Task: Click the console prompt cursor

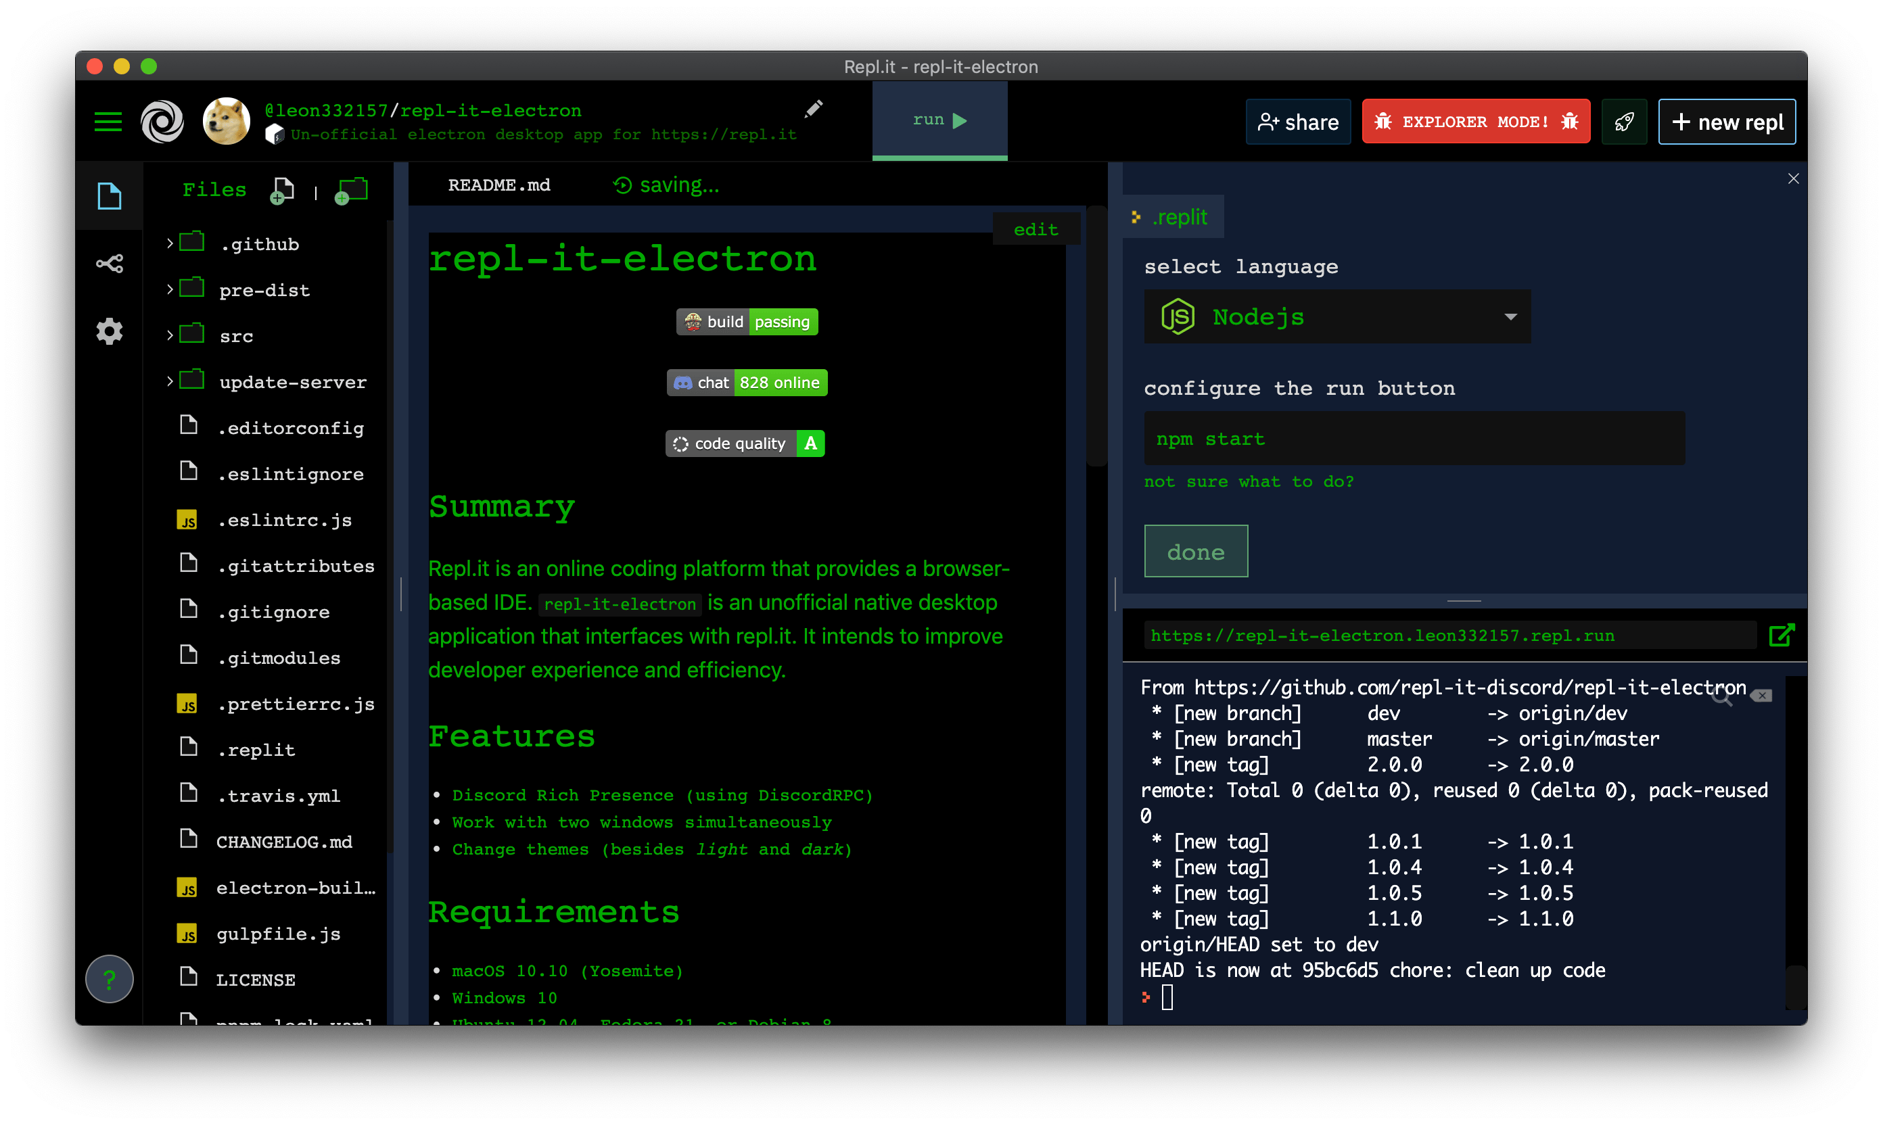Action: (1167, 997)
